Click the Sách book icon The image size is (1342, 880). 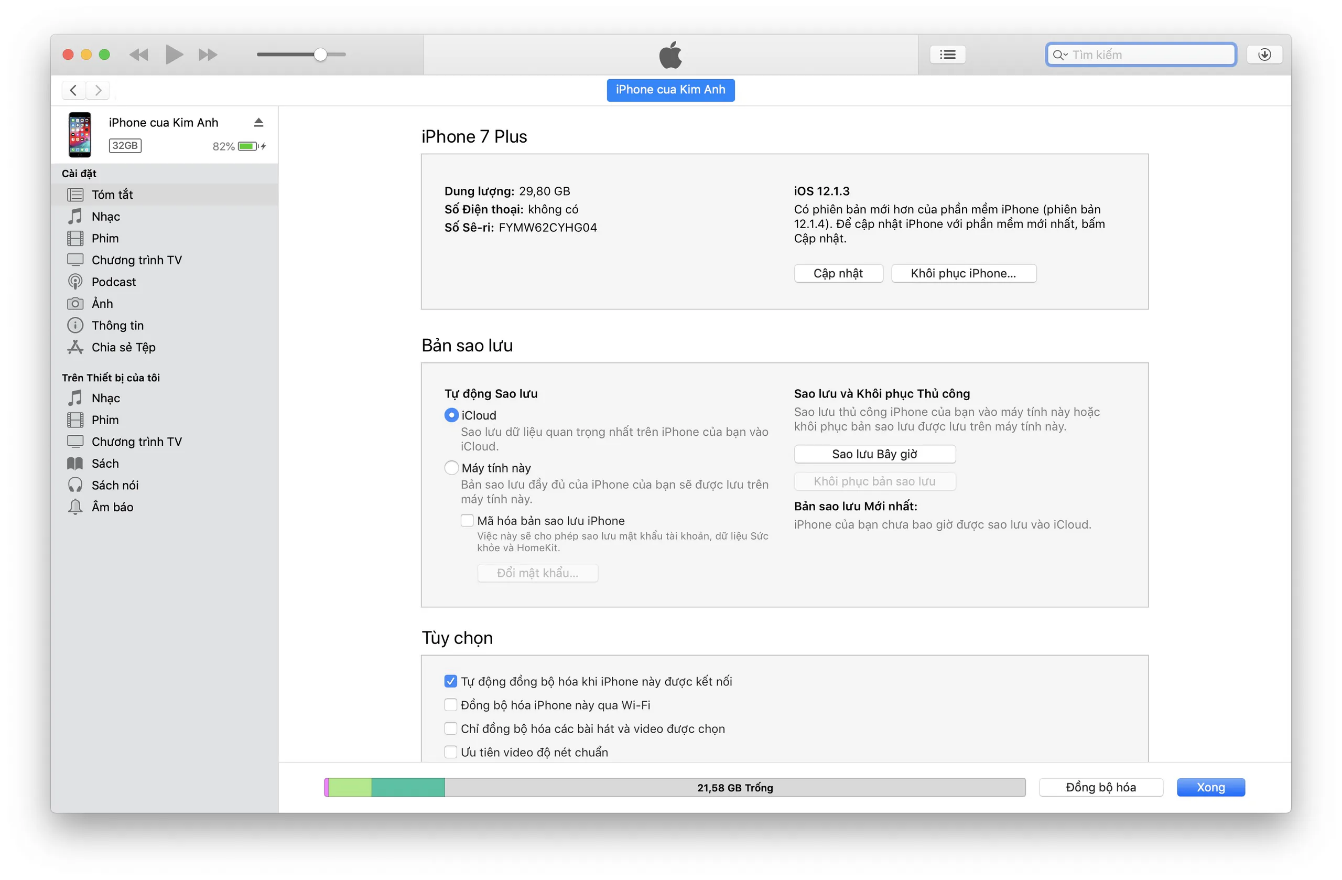tap(75, 464)
